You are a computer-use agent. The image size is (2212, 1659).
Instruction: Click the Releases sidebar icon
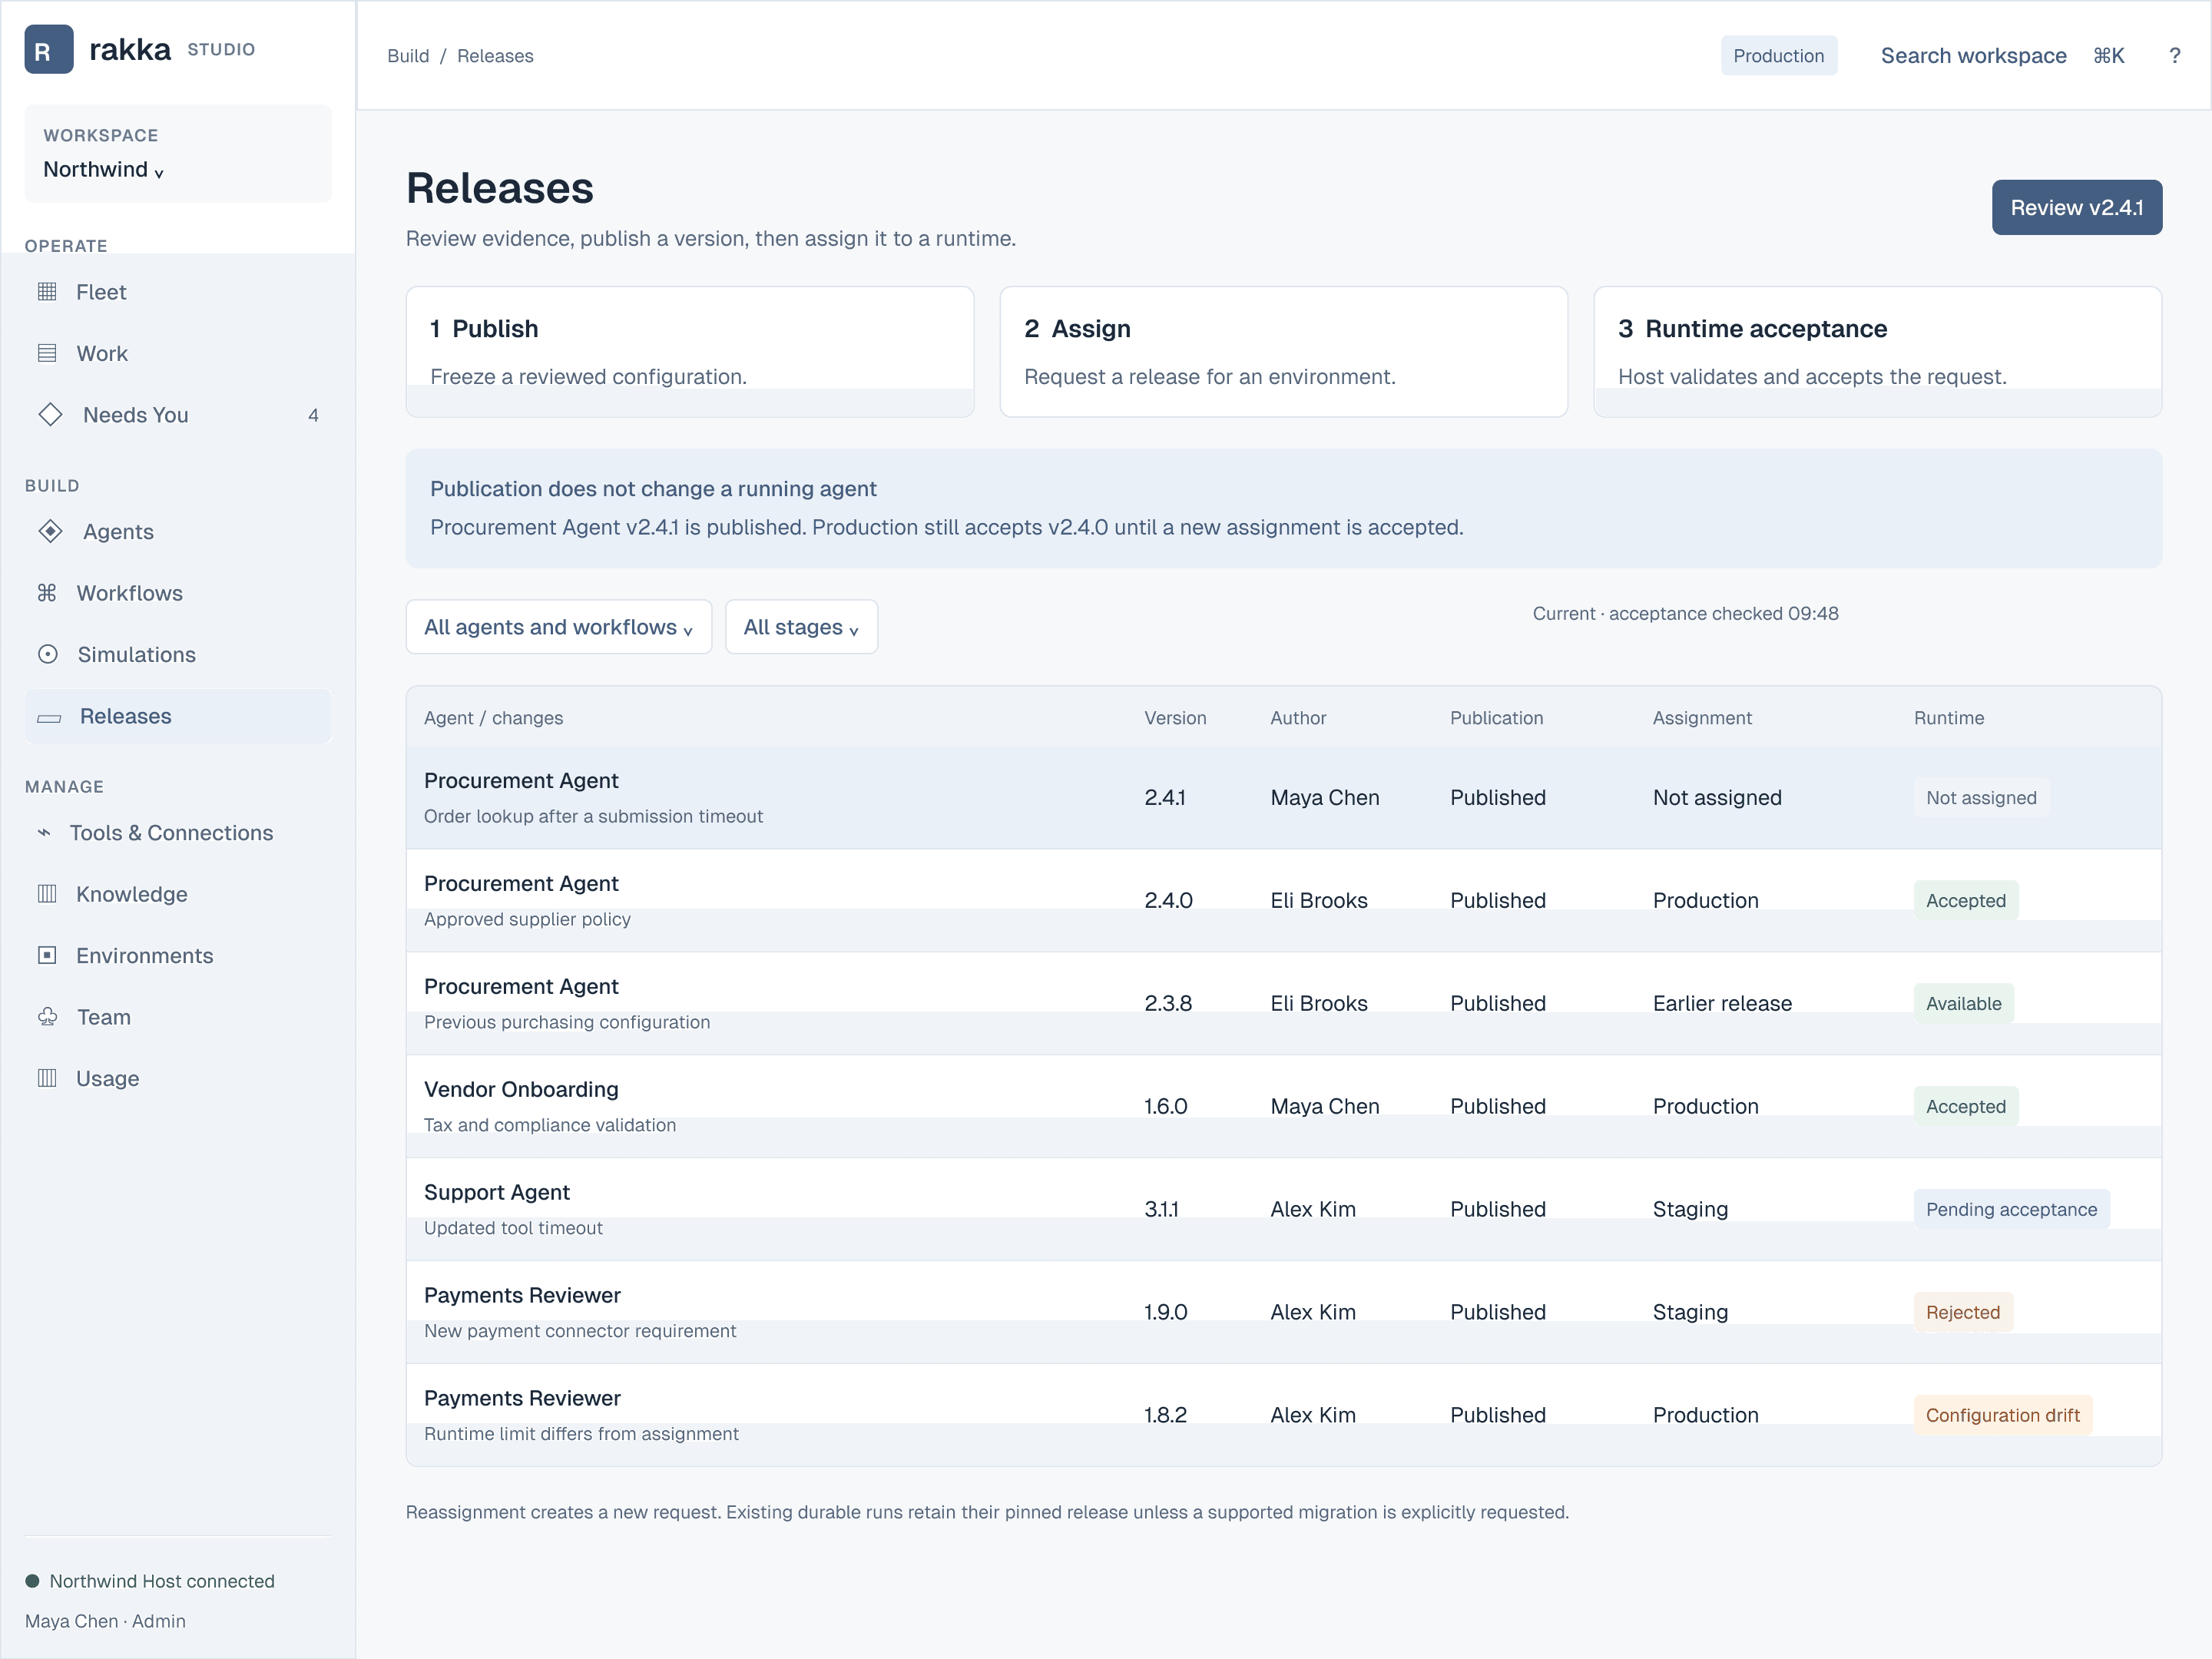tap(49, 718)
